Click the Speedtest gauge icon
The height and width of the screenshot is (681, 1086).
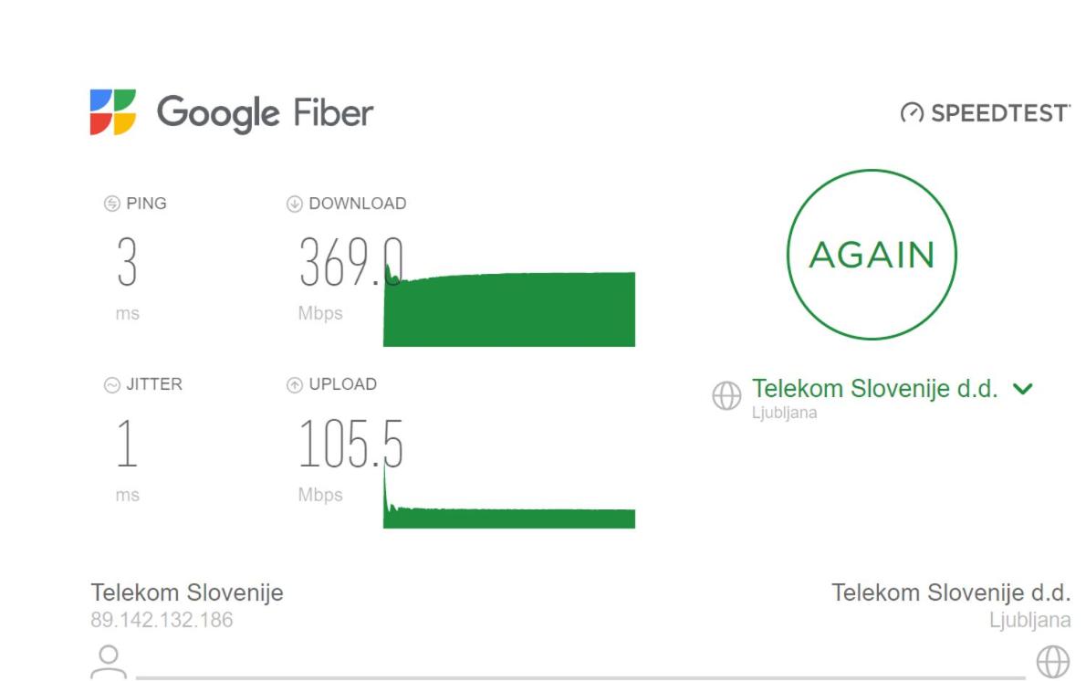pos(912,112)
